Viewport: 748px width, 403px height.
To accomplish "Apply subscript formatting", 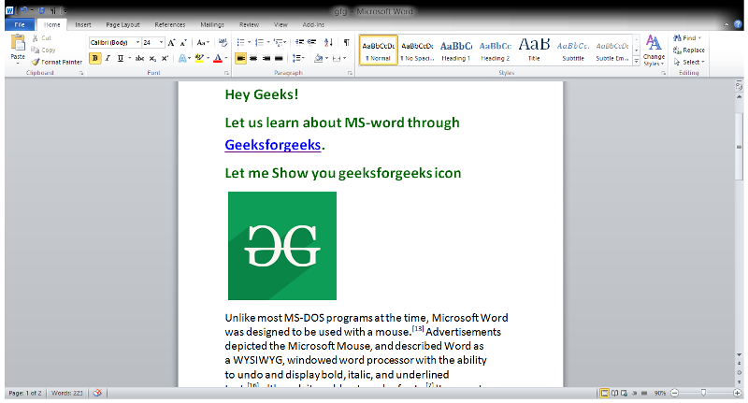I will tap(152, 58).
